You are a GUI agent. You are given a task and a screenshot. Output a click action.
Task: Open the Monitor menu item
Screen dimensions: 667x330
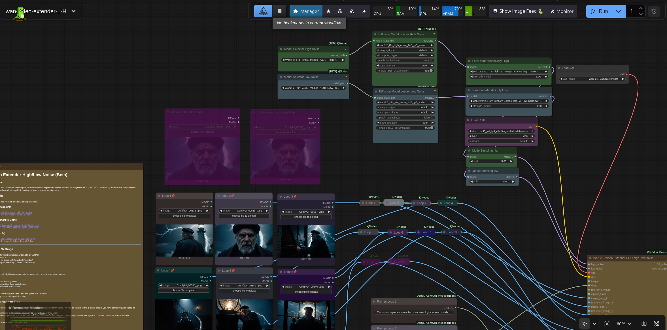click(x=562, y=11)
